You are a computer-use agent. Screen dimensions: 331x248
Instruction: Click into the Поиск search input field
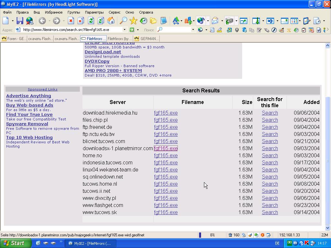[176, 30]
